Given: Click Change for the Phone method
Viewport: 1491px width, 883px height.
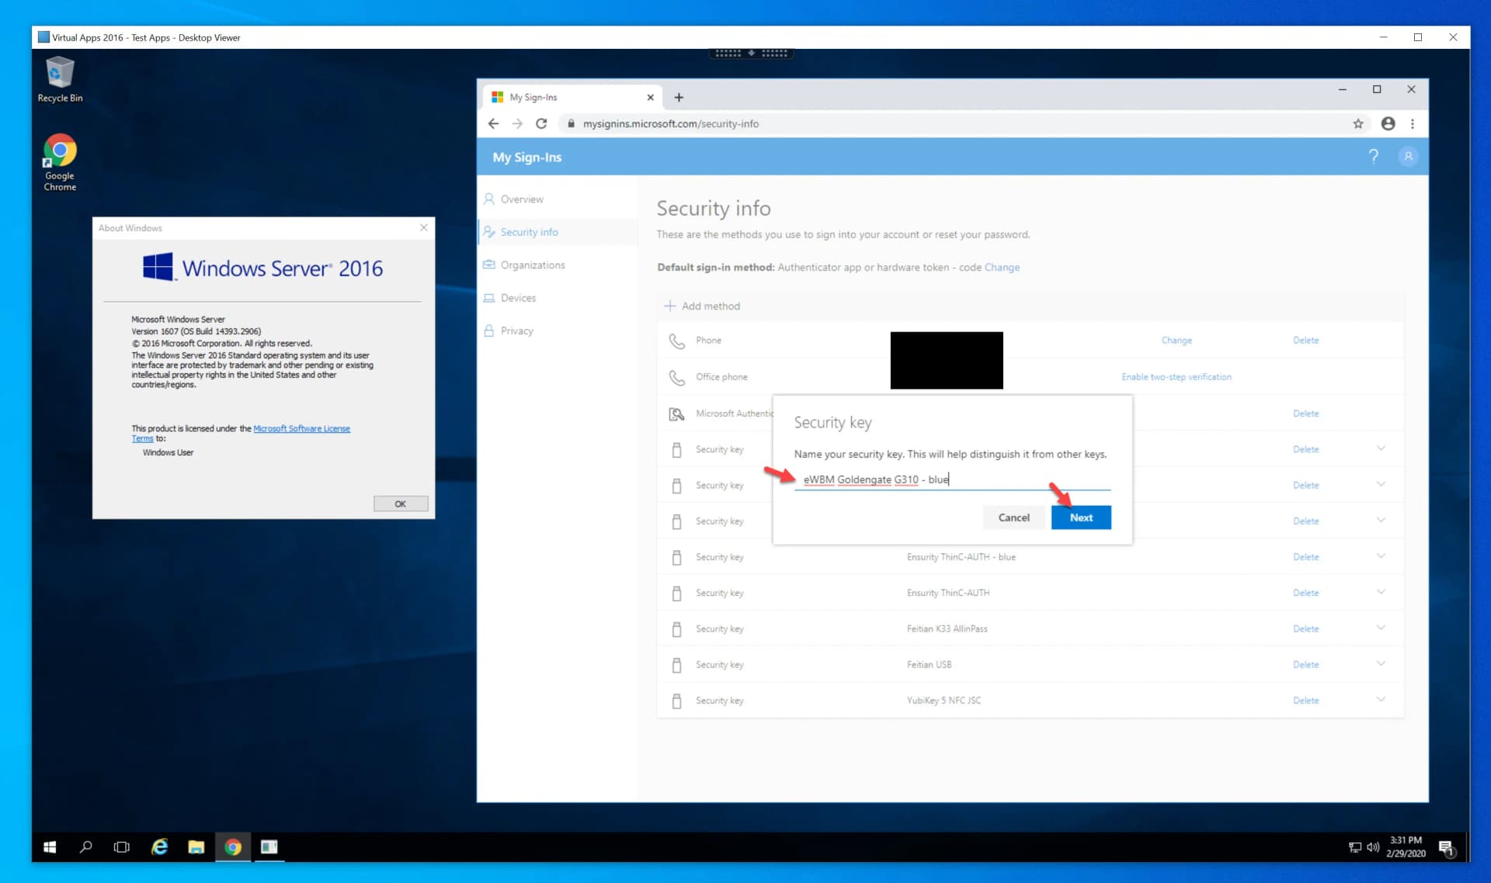Looking at the screenshot, I should tap(1176, 340).
